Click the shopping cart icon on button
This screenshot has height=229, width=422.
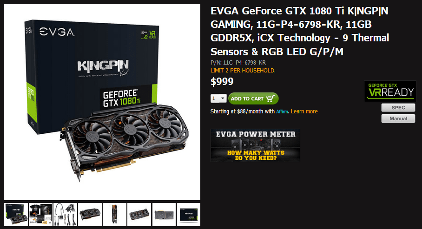point(270,98)
